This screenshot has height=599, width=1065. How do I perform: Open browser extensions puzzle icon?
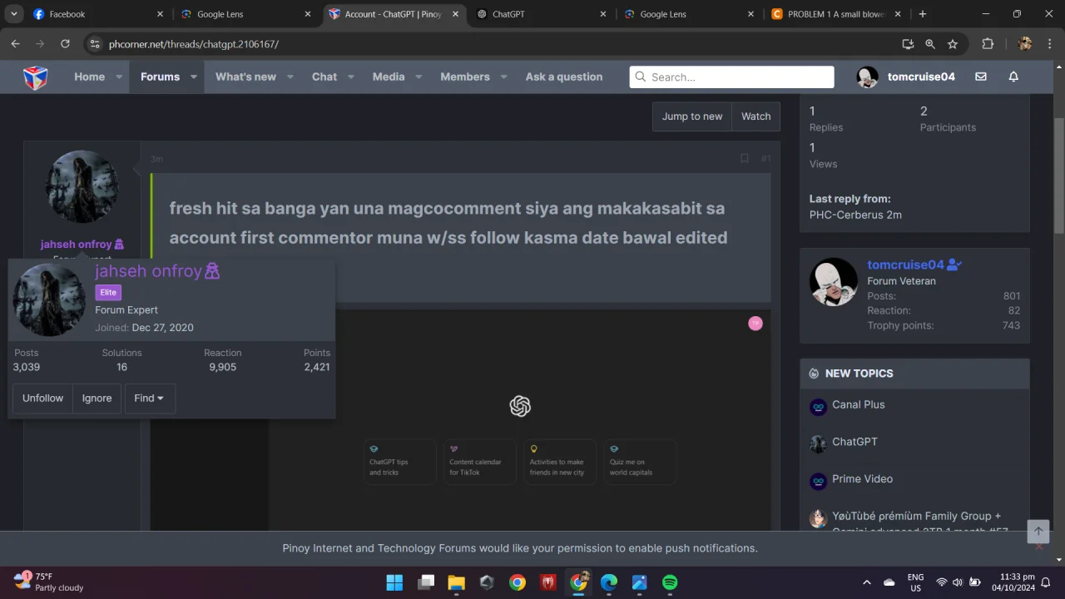click(988, 44)
